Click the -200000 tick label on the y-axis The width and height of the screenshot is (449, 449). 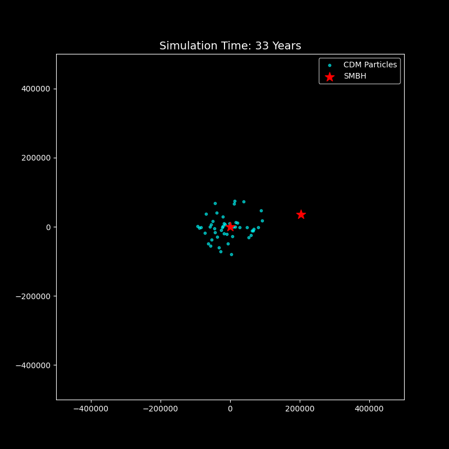click(32, 296)
